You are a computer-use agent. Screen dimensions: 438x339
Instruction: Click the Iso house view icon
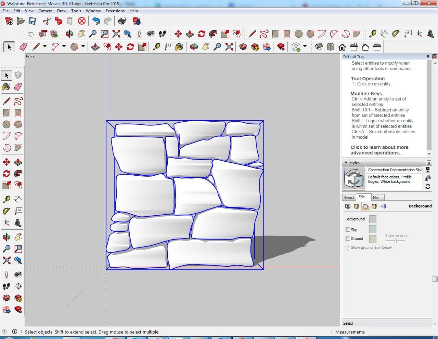click(x=319, y=47)
